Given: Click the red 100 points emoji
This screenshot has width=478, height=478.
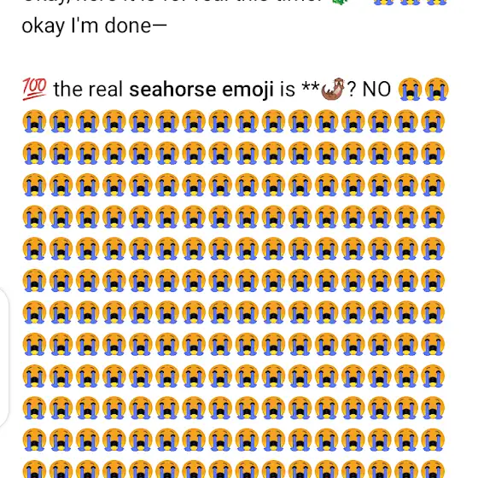Looking at the screenshot, I should [x=34, y=89].
